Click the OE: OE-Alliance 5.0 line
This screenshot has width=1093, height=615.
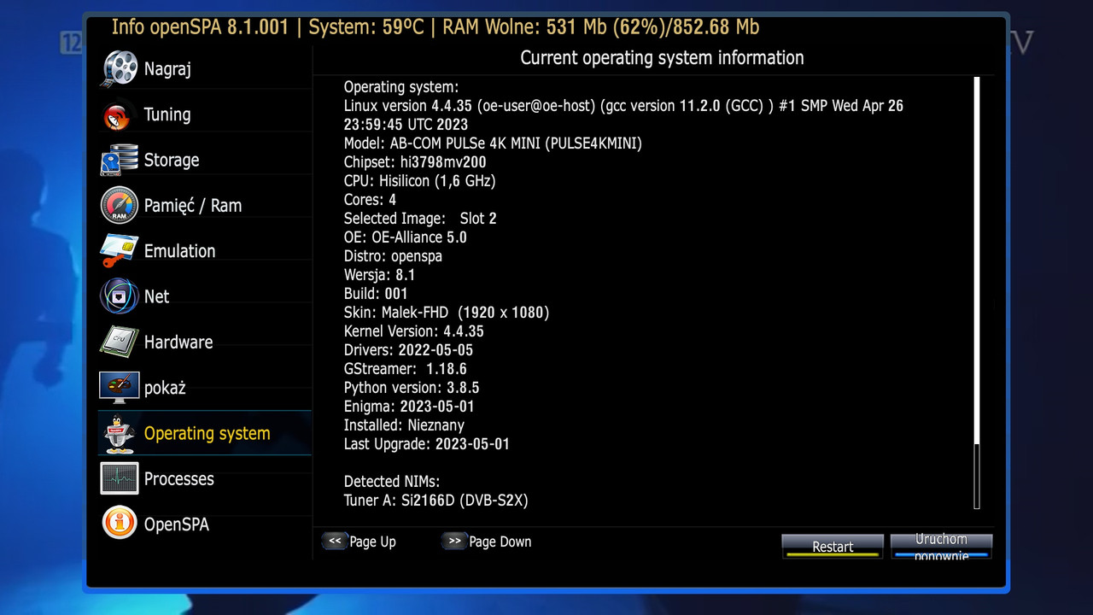(406, 237)
